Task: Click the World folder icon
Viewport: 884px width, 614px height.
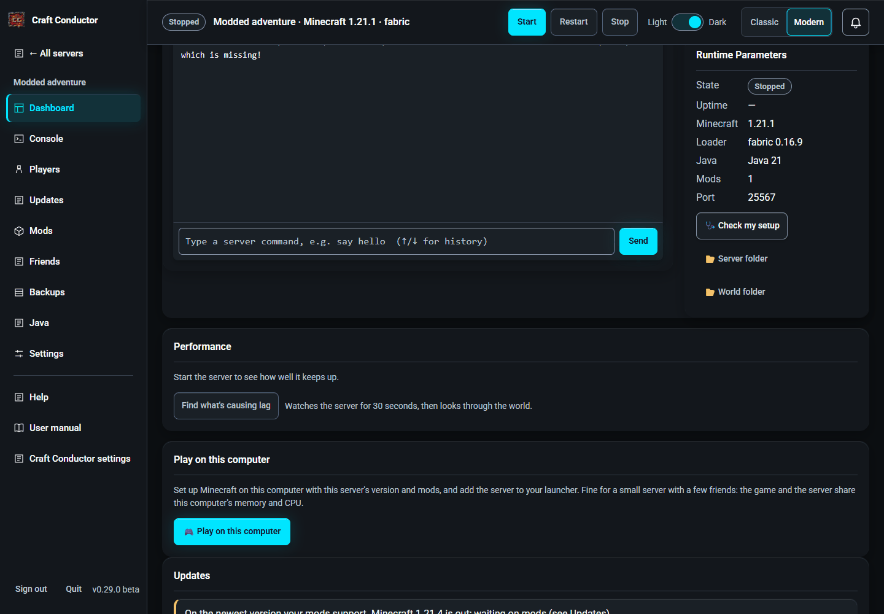Action: [x=710, y=292]
